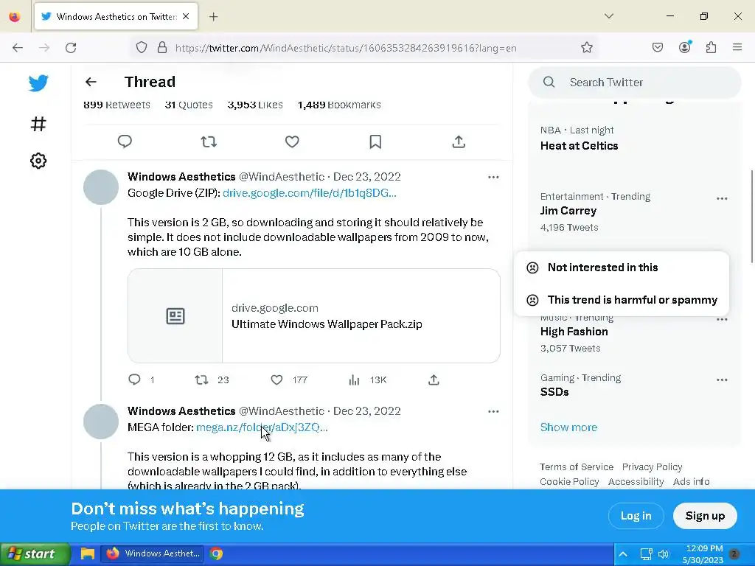755x566 pixels.
Task: Open Cookie Policy link
Action: tap(569, 482)
